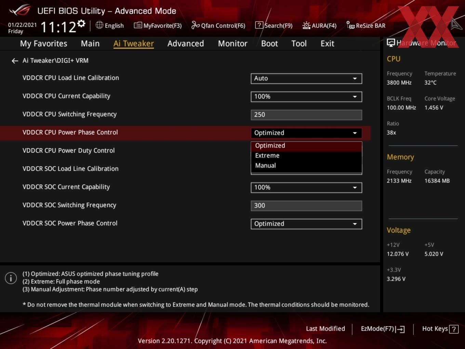This screenshot has width=465, height=349.
Task: Switch to the Tool tab
Action: tap(299, 43)
